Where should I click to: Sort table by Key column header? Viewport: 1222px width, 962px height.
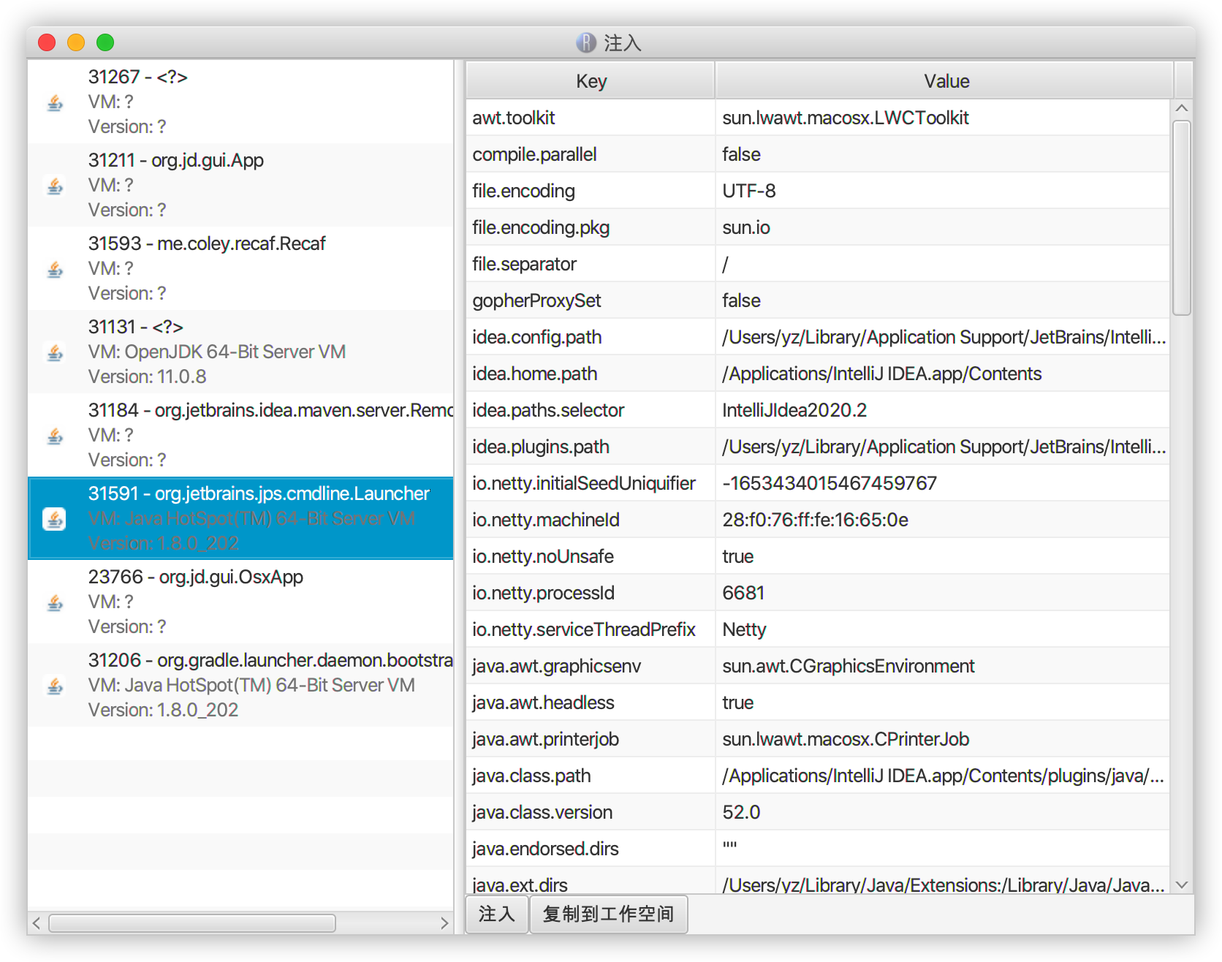(591, 81)
